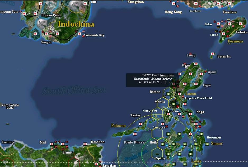Click the Sulu Sea label
Viewport: 248px width, 167px height.
coord(136,155)
